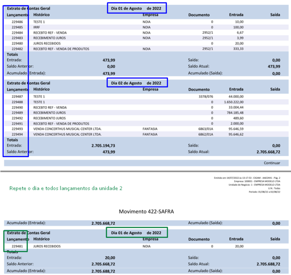Image resolution: width=291 pixels, height=275 pixels.
Task: Select the Dia 02 de Agosto header
Action: (136, 83)
